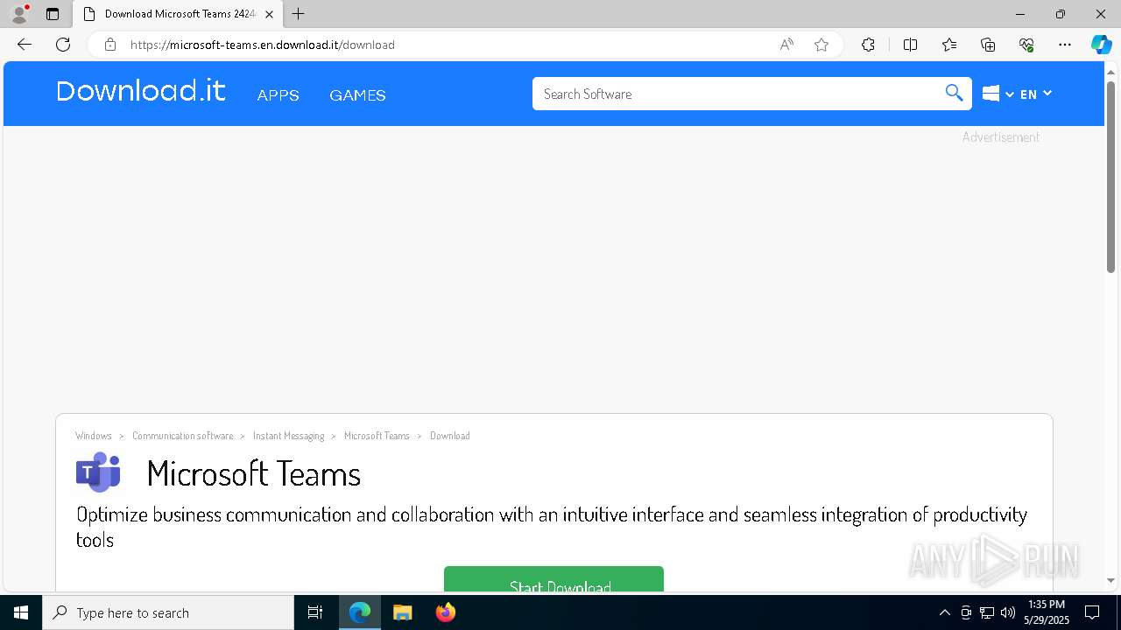
Task: Click the green Start Download button
Action: (x=553, y=579)
